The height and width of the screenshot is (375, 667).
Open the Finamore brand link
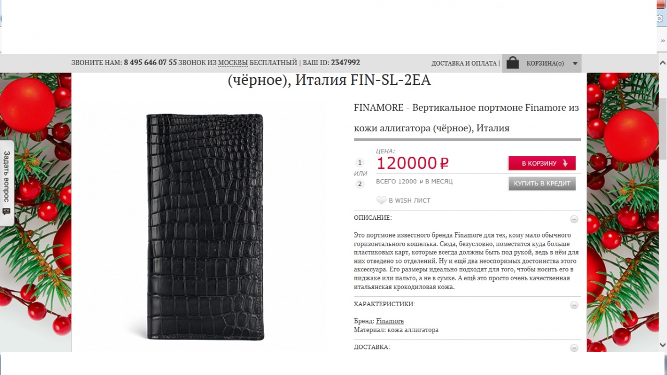click(x=390, y=321)
